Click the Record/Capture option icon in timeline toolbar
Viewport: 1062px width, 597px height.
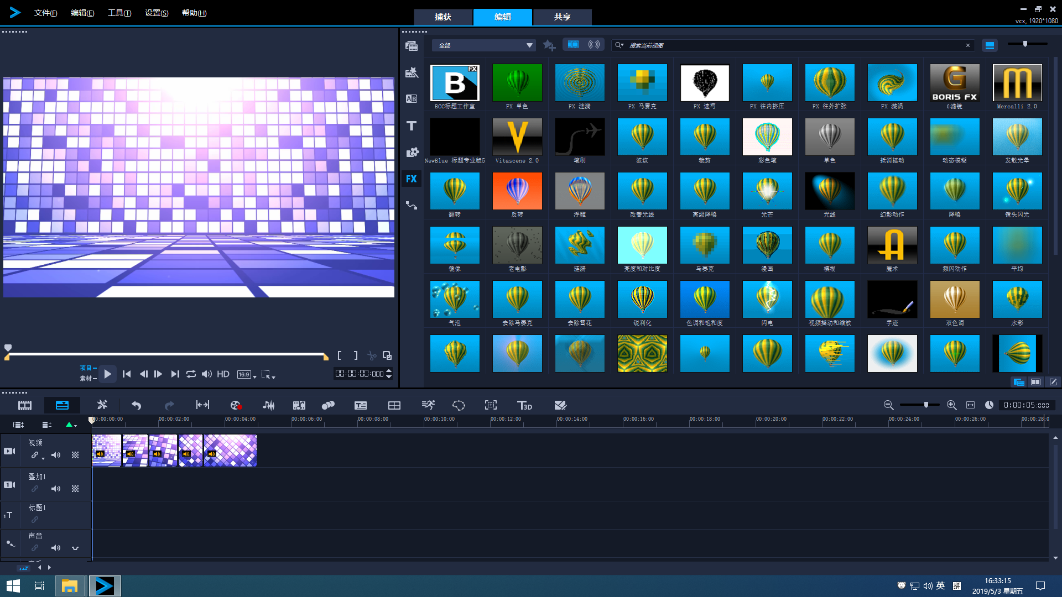pos(236,405)
